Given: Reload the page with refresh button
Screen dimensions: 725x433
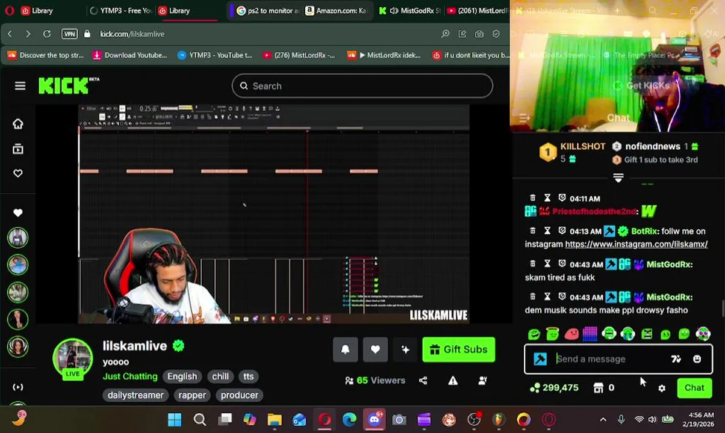Looking at the screenshot, I should click(47, 34).
